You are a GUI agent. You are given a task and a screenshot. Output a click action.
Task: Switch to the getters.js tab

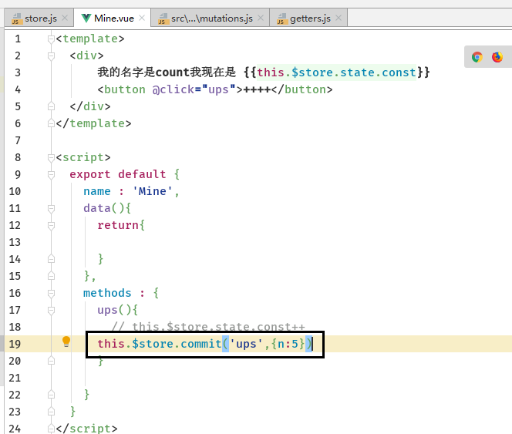pos(308,18)
